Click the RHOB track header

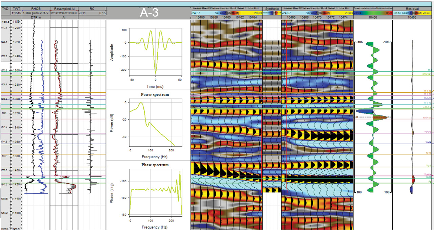36,8
